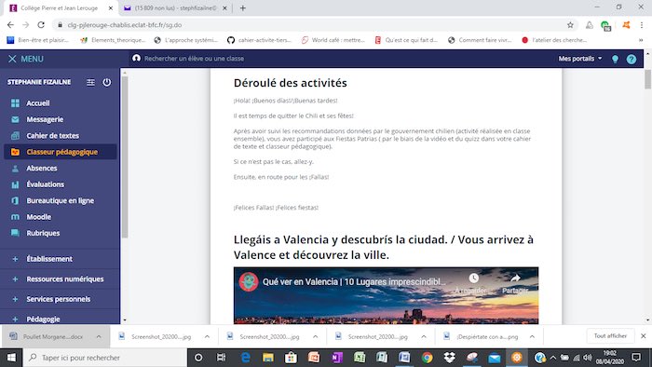Close the MENU sidebar with X icon
The width and height of the screenshot is (652, 367).
(x=12, y=59)
